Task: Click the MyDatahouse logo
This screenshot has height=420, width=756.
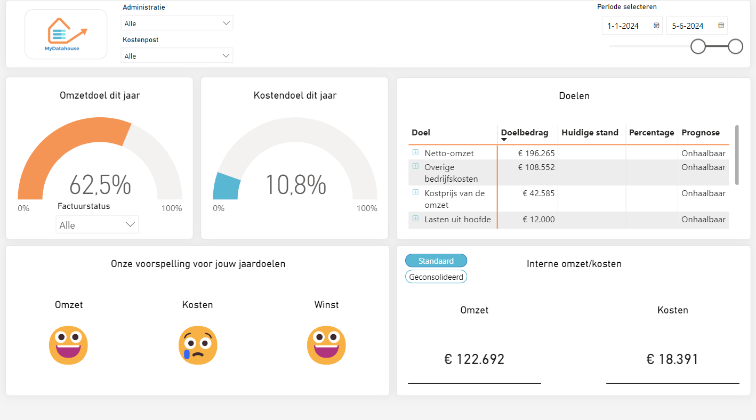Action: click(x=66, y=34)
